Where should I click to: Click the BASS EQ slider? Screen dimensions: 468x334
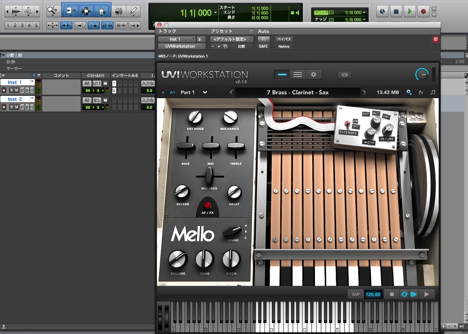click(x=186, y=147)
